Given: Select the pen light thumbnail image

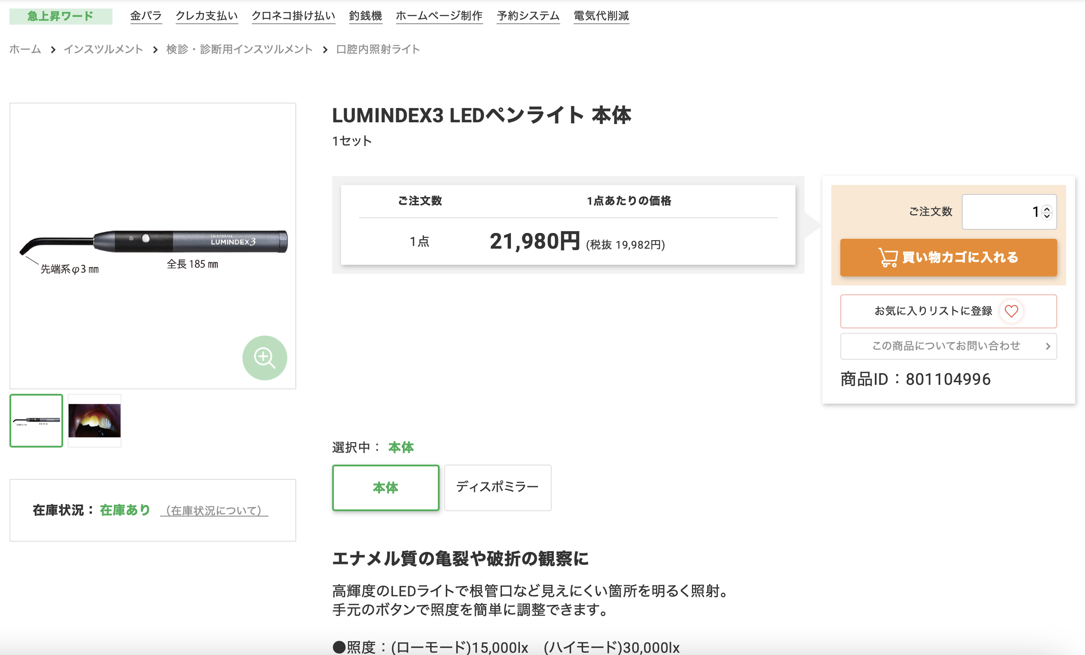Looking at the screenshot, I should (36, 420).
